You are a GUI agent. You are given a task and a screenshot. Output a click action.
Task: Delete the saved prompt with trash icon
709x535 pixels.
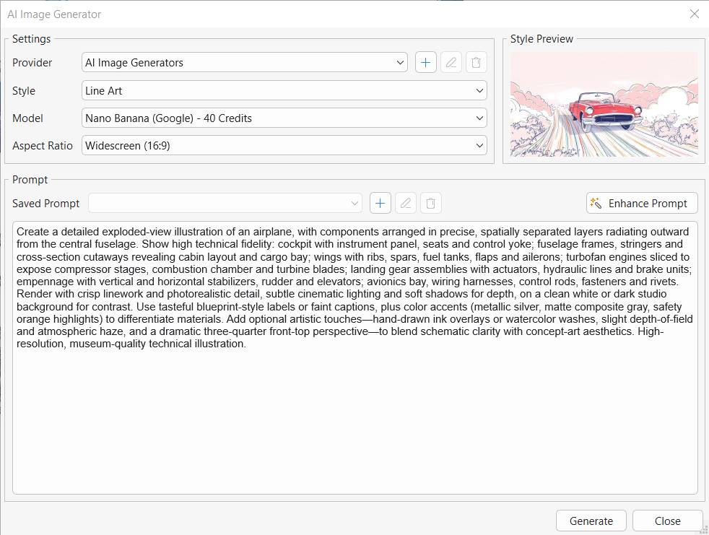[430, 204]
